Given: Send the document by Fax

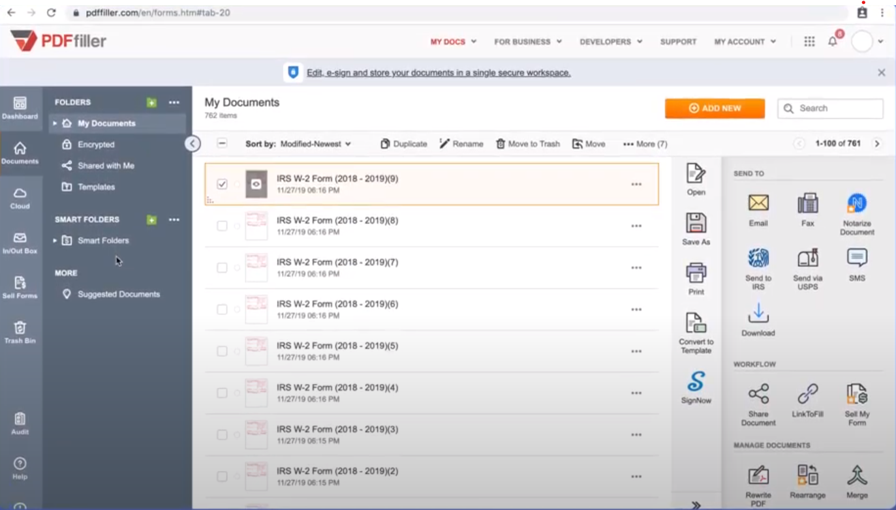Looking at the screenshot, I should (x=808, y=210).
